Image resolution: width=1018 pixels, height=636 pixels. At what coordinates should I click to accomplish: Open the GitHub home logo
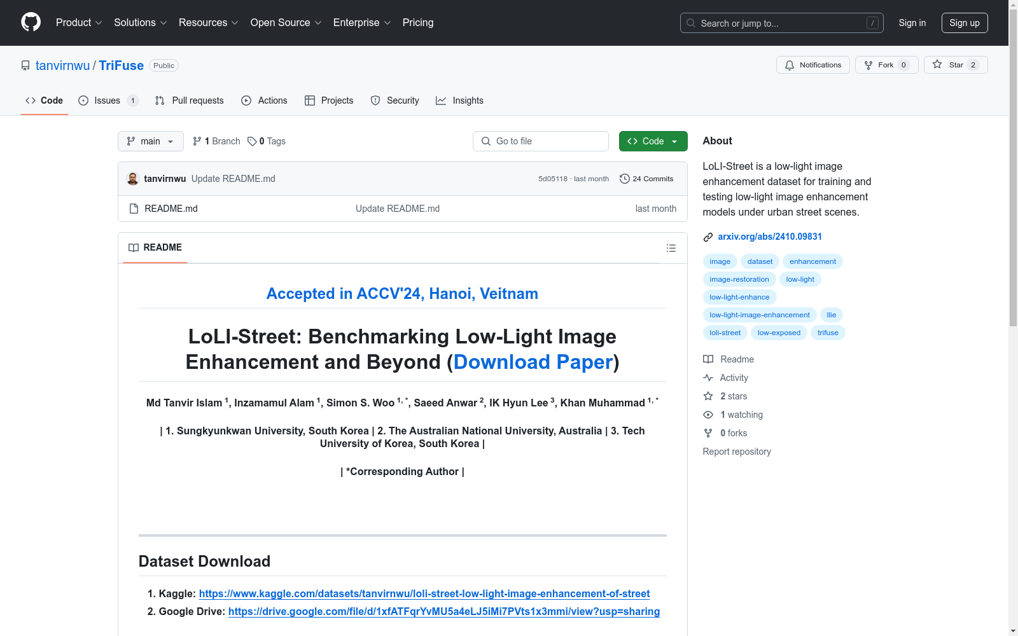[x=31, y=22]
